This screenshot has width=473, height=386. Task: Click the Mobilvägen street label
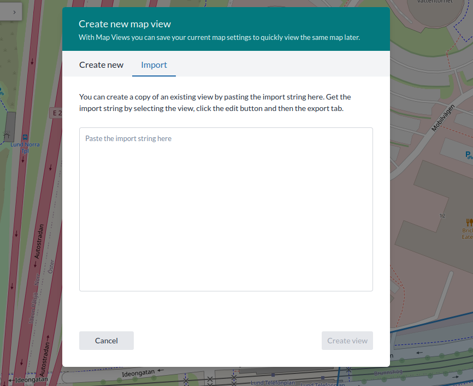pos(443,118)
